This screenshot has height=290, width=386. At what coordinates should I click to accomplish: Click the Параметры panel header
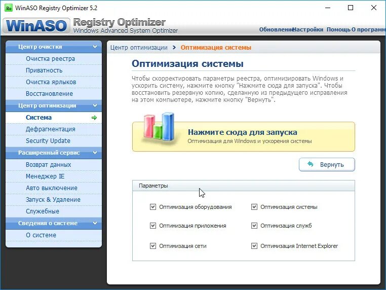(x=244, y=186)
